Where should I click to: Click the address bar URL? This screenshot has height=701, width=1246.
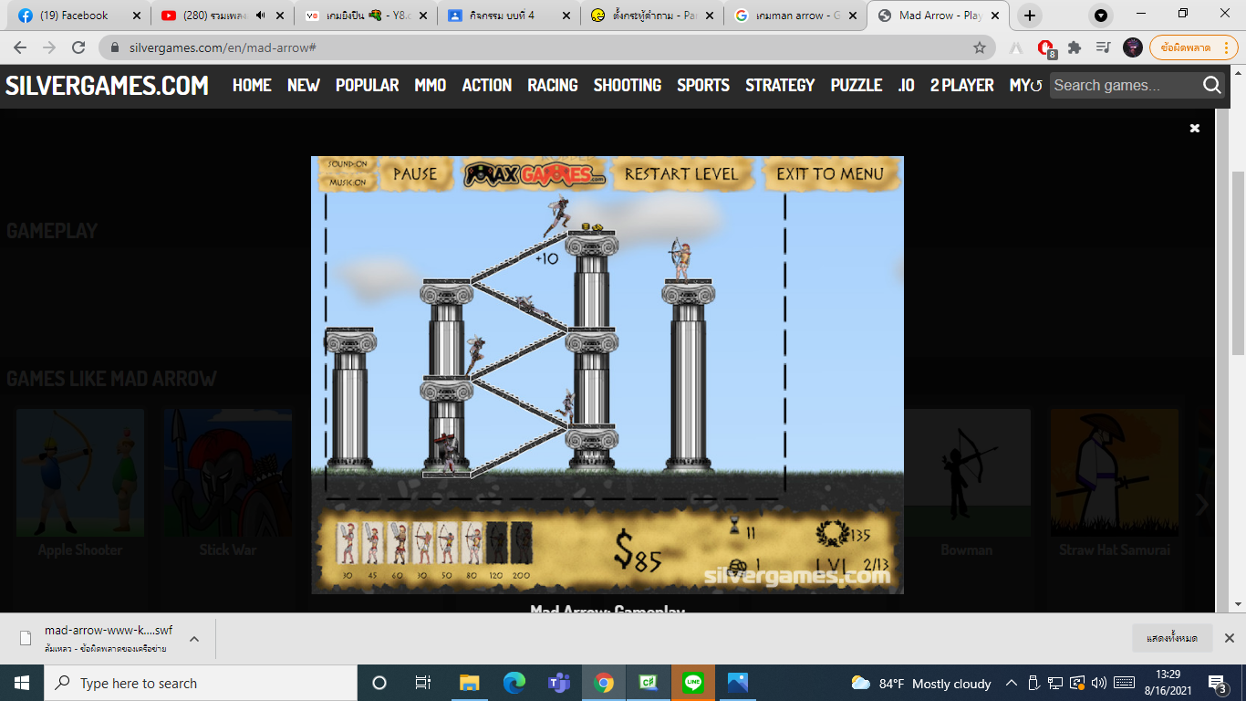[223, 47]
